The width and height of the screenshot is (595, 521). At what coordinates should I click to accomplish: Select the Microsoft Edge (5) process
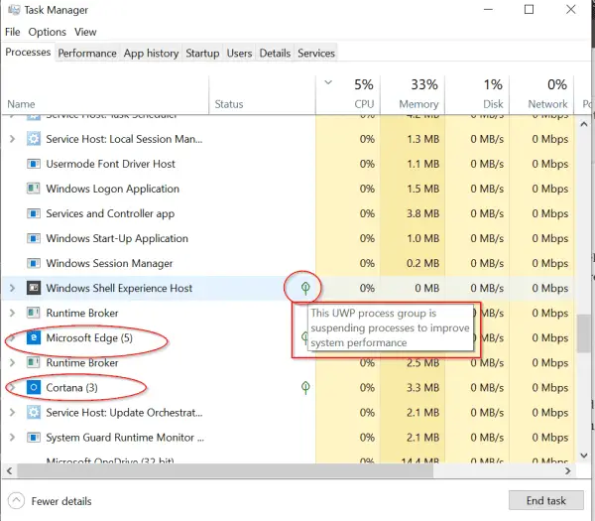[x=288, y=337]
